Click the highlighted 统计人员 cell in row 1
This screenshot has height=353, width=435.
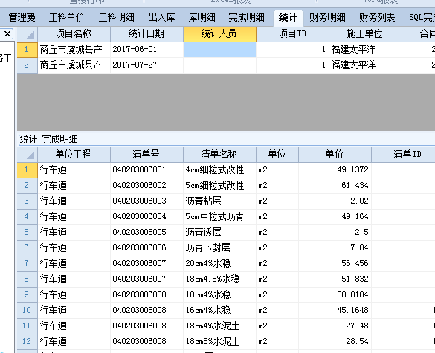[x=219, y=50]
